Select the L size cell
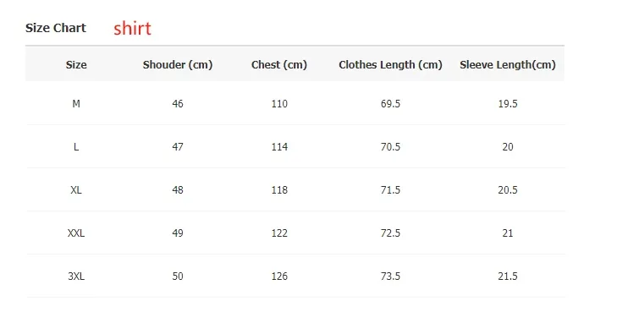The width and height of the screenshot is (617, 312). pos(76,147)
